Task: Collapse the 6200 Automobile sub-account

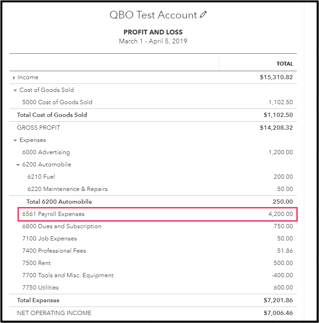Action: click(x=18, y=165)
